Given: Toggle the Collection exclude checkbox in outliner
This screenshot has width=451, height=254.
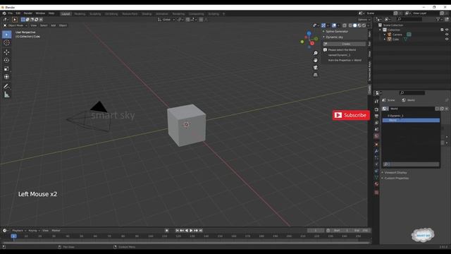Looking at the screenshot, I should point(442,30).
